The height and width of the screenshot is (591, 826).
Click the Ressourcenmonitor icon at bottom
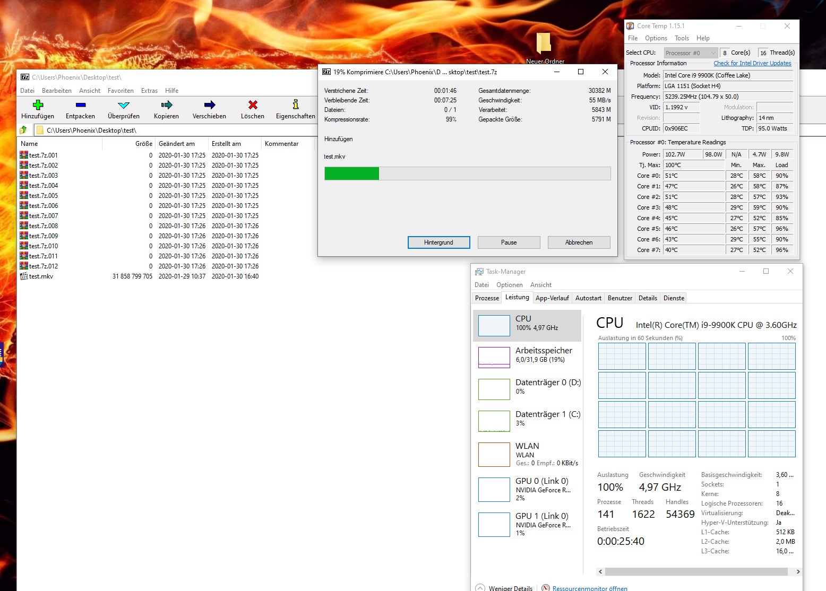point(546,588)
